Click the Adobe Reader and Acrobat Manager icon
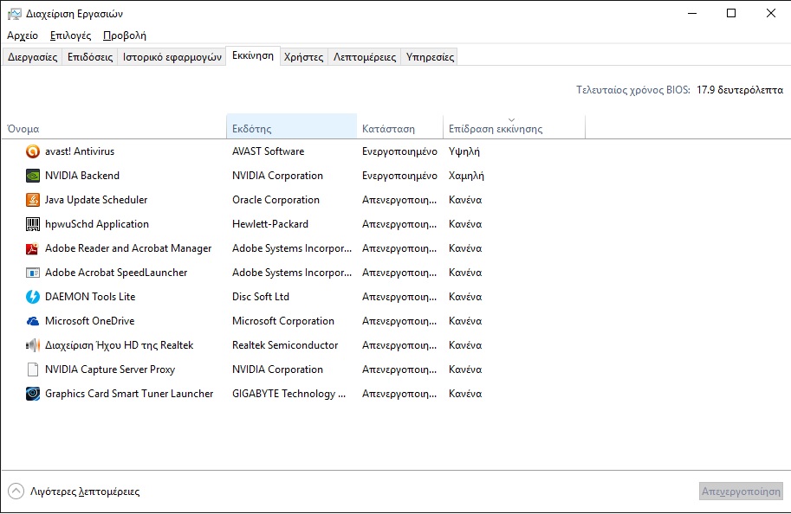Image resolution: width=791 pixels, height=514 pixels. (x=33, y=248)
